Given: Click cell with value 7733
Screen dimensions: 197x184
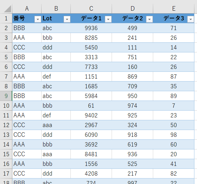Looking at the screenshot, I should 91,67.
